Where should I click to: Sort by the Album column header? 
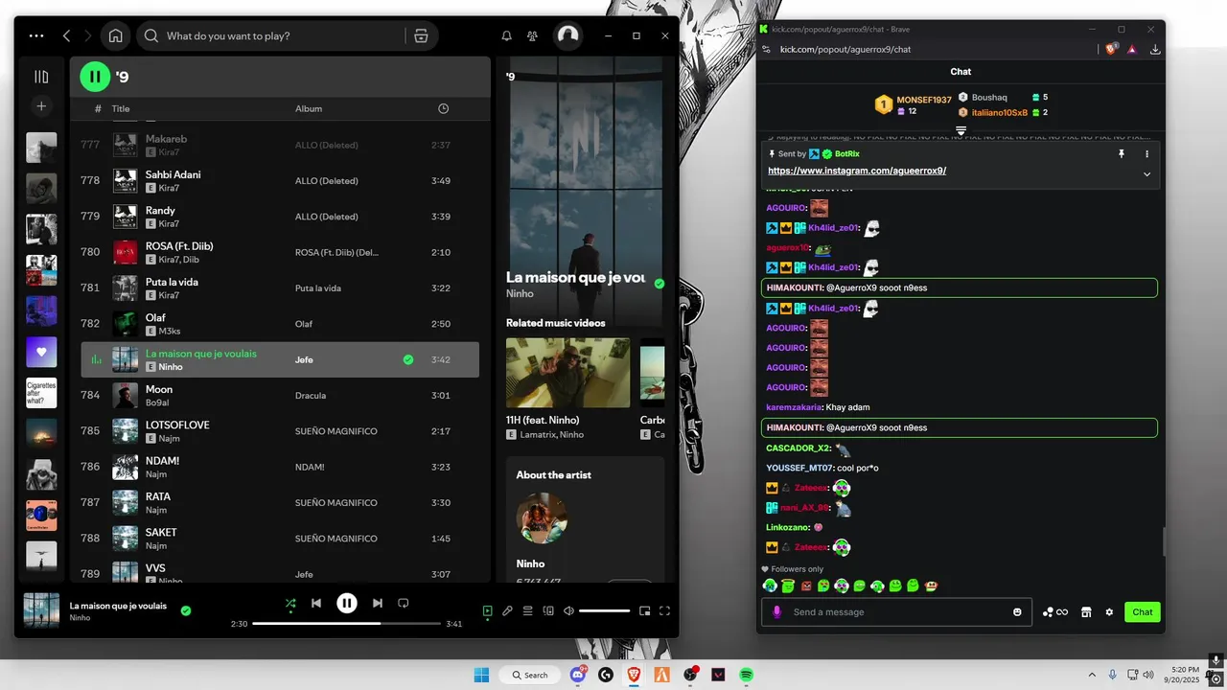pos(309,108)
